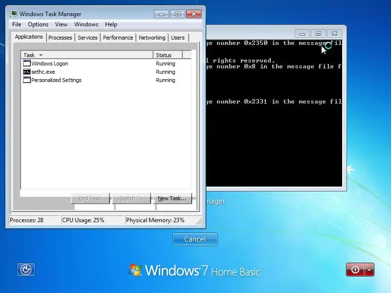Click the Task Manager resize grip corner
This screenshot has width=391, height=293.
click(x=199, y=222)
